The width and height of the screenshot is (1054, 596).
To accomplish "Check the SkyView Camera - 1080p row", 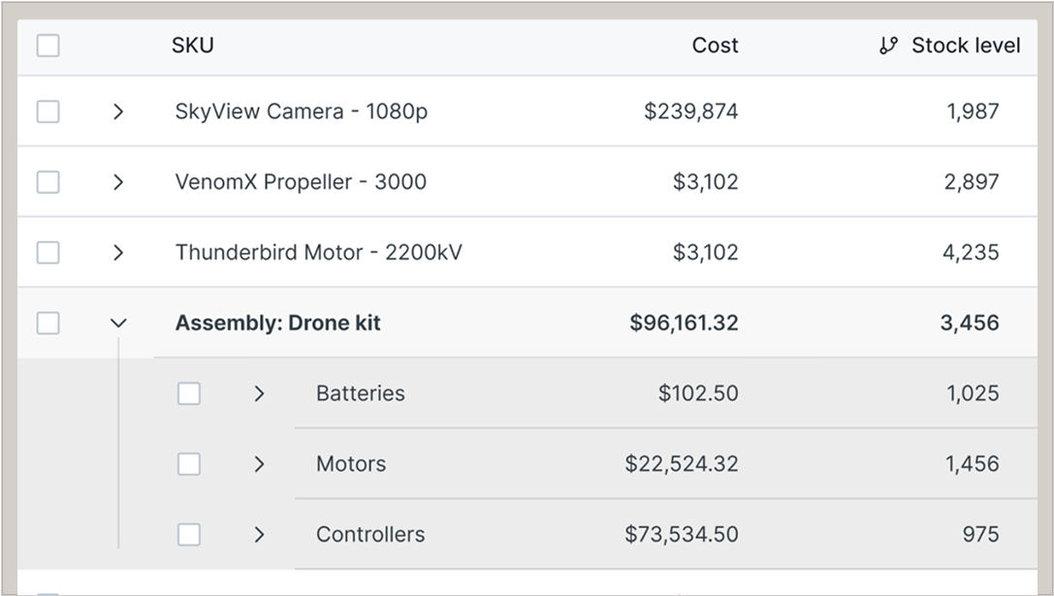I will pyautogui.click(x=48, y=111).
